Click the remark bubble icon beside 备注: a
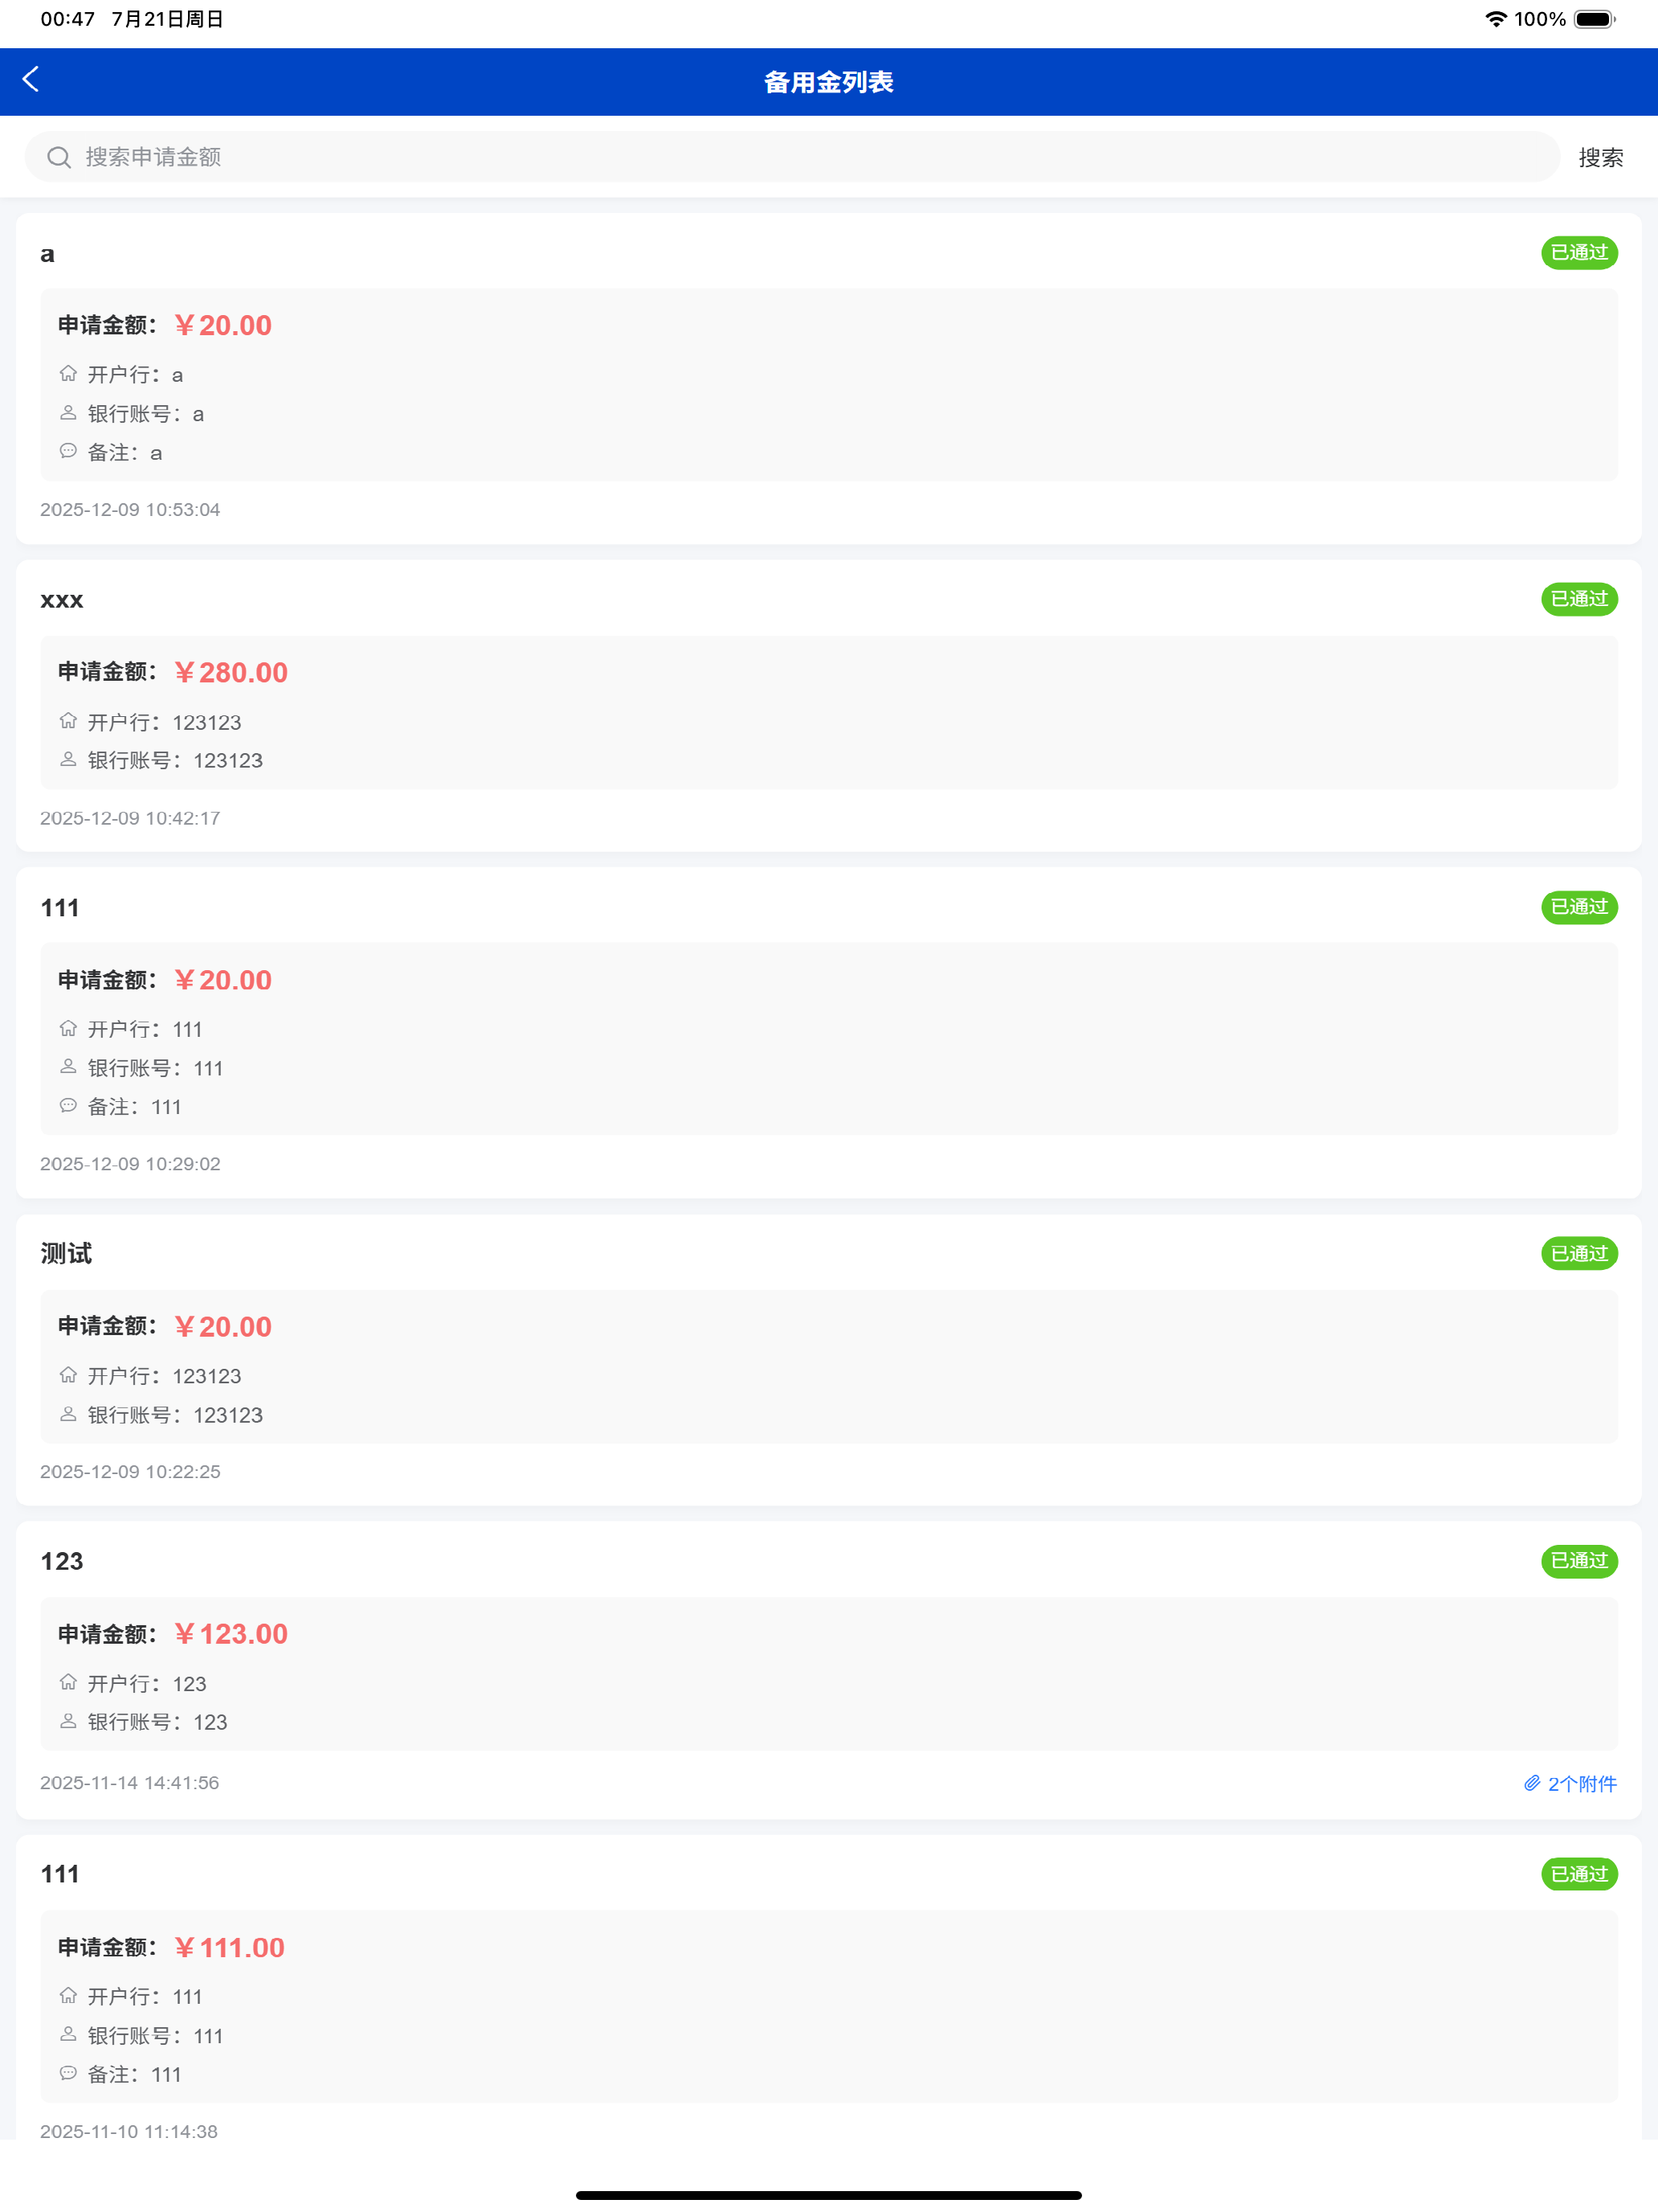This screenshot has width=1658, height=2212. [68, 451]
